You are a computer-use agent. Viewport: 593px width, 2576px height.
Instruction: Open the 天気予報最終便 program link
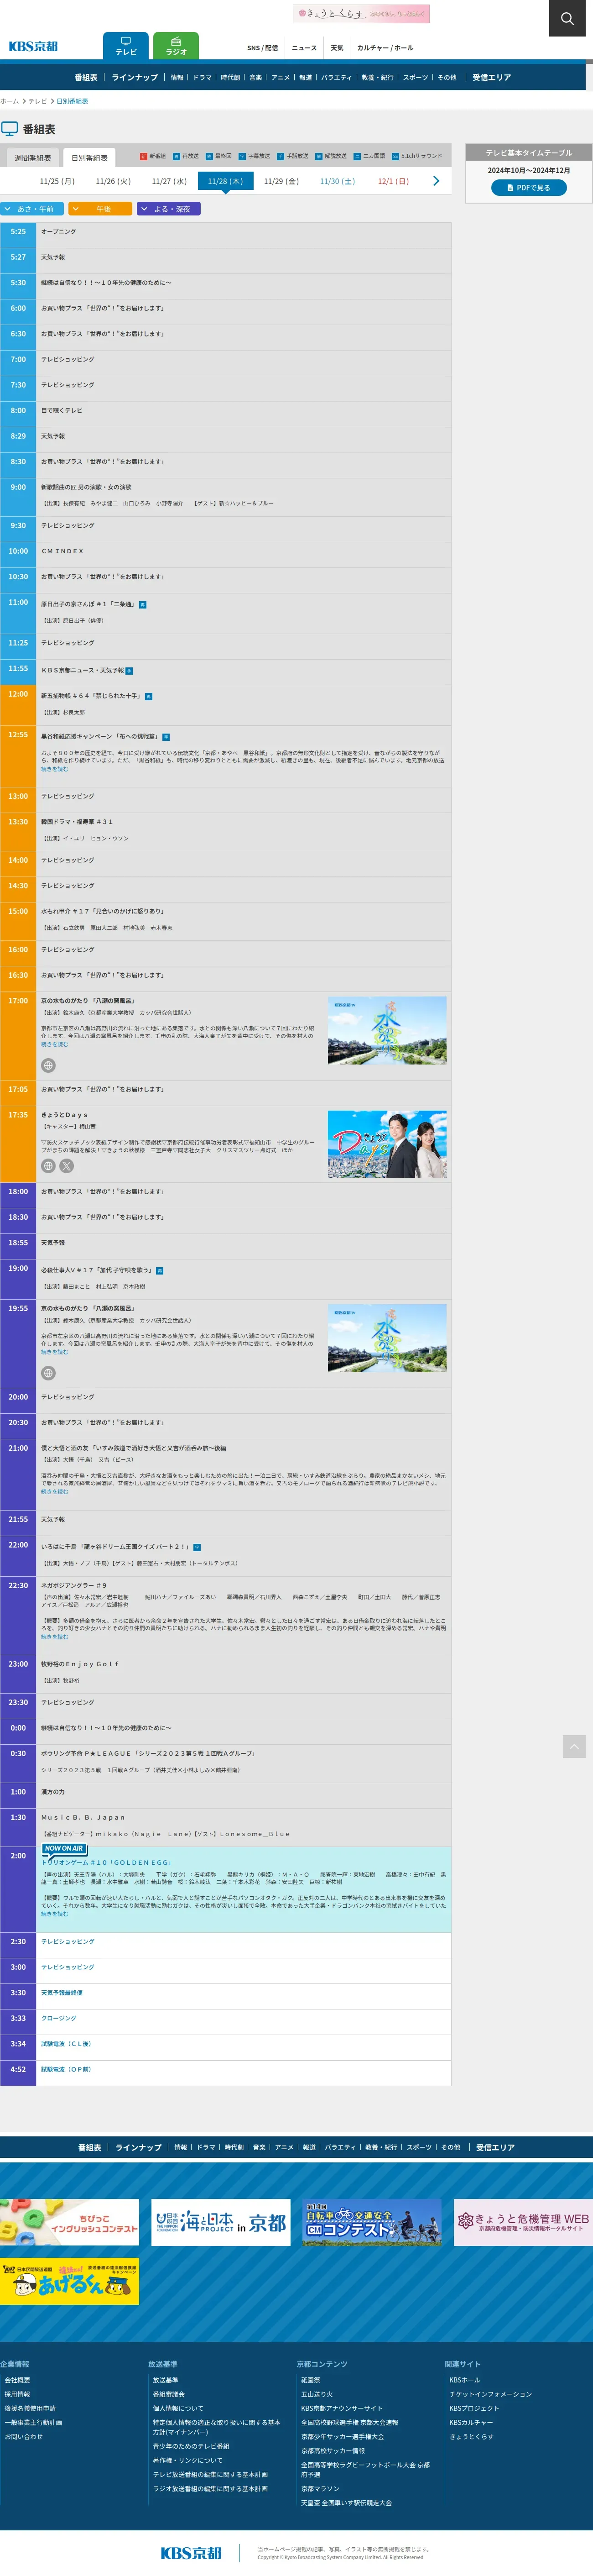62,1992
